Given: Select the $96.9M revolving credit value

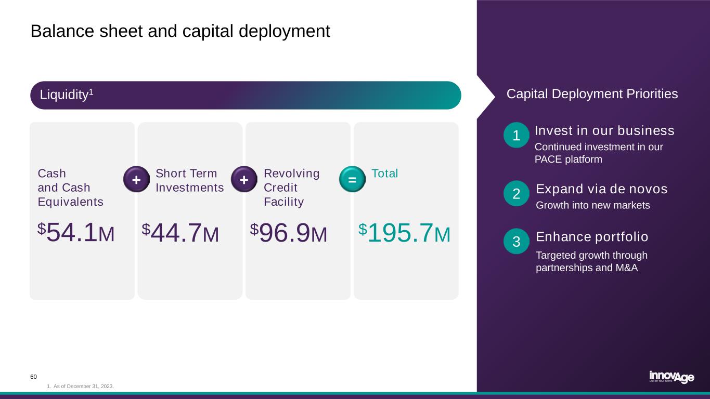Looking at the screenshot, I should [x=289, y=234].
